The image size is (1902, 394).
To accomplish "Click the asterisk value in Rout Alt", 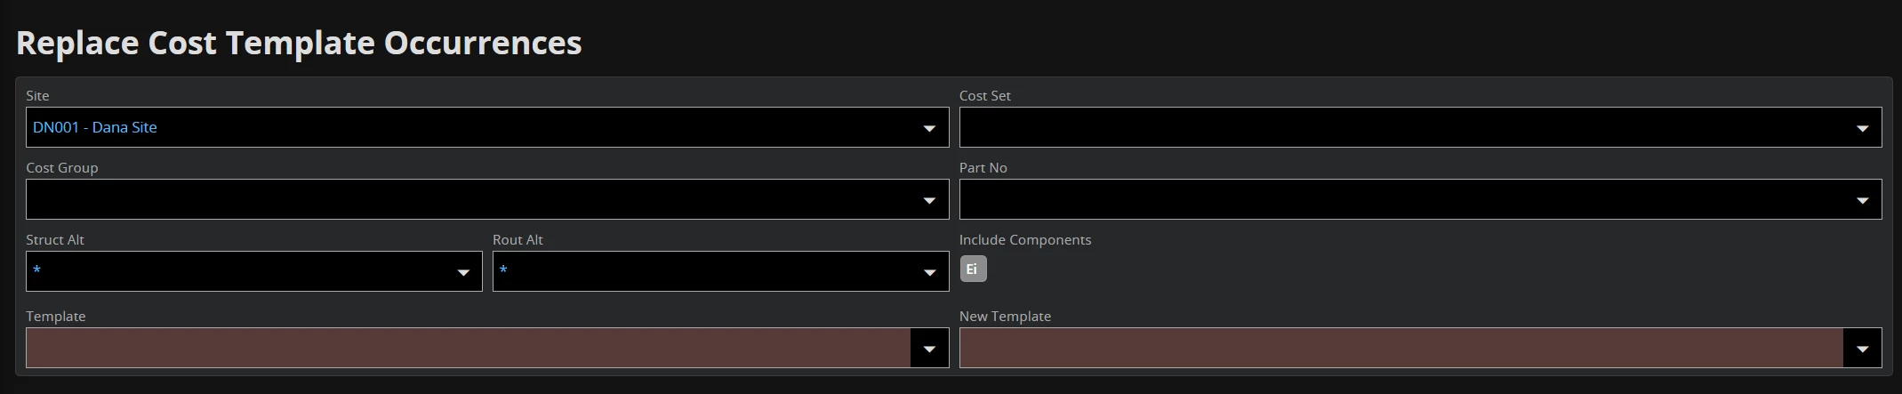I will click(x=503, y=270).
